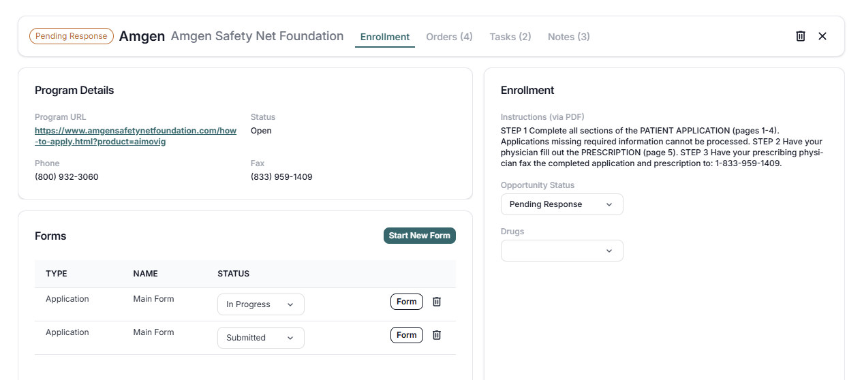Screen dimensions: 862x380
Task: Open the Opportunity Status dropdown
Action: [561, 204]
